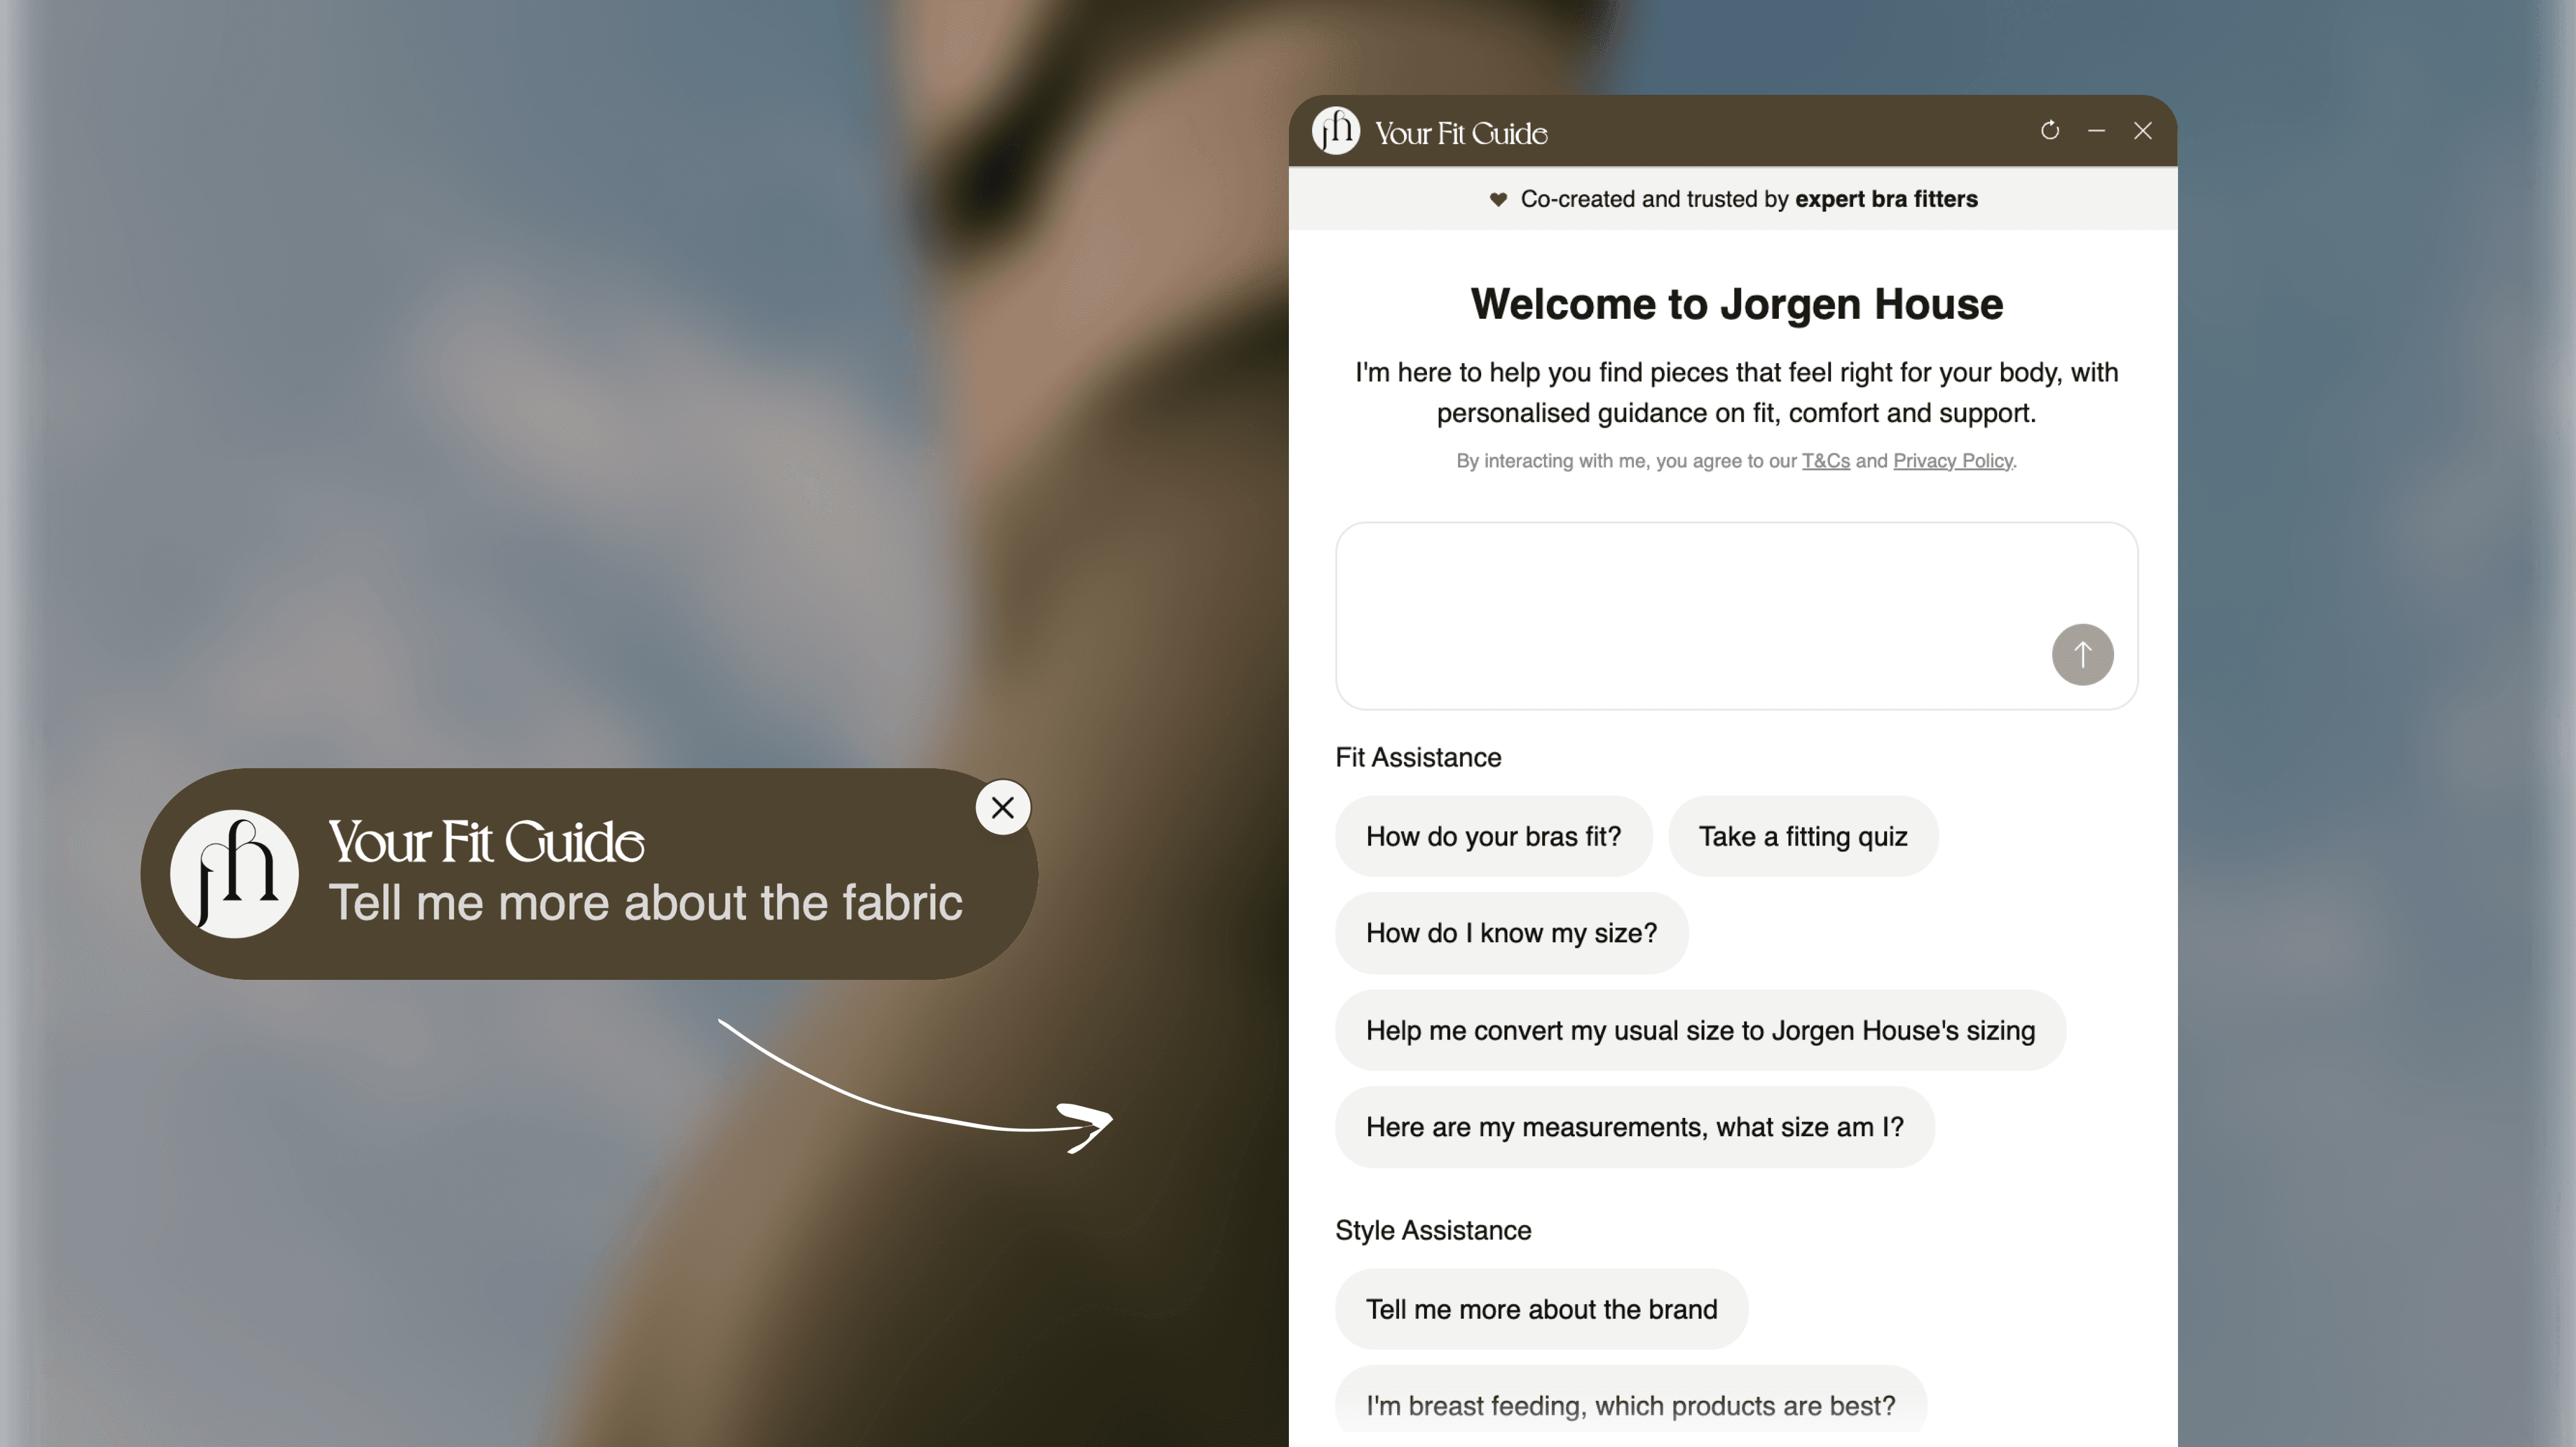Image resolution: width=2576 pixels, height=1447 pixels.
Task: Click 'Your Fit Guide' title in chat header
Action: [1461, 133]
